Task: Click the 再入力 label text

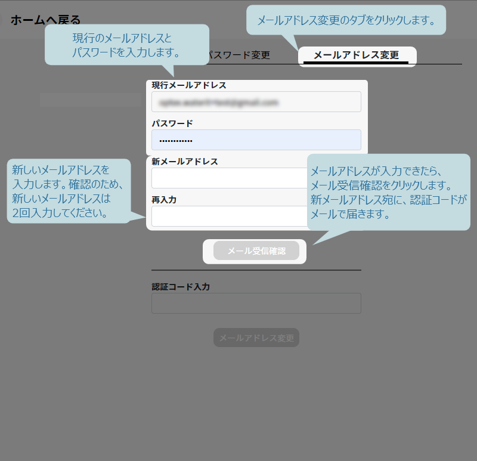Action: point(164,200)
